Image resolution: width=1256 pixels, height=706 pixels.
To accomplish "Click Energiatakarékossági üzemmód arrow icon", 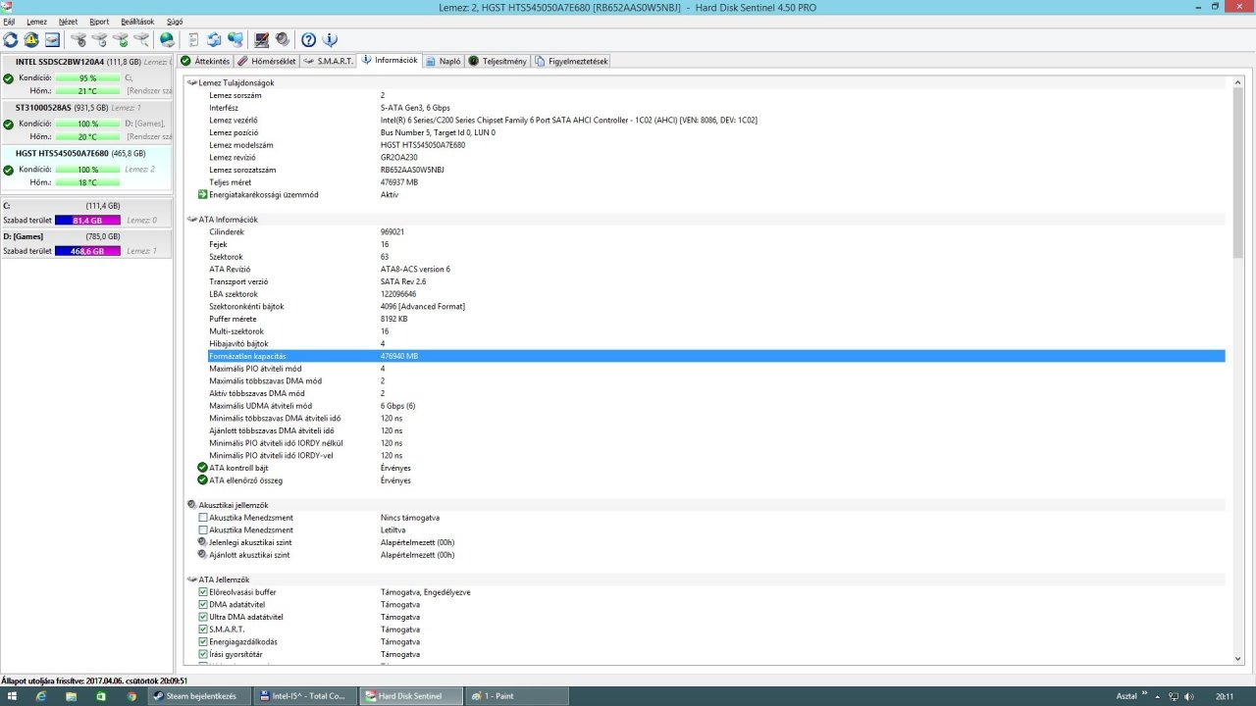I will [203, 194].
